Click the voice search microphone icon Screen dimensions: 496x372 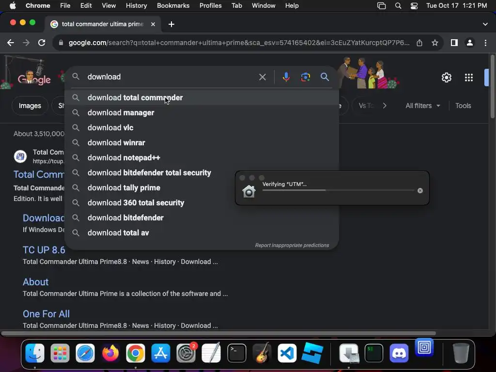[x=286, y=77]
